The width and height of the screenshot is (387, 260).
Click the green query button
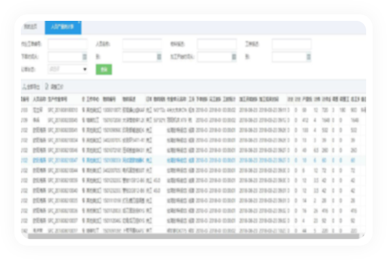point(104,69)
